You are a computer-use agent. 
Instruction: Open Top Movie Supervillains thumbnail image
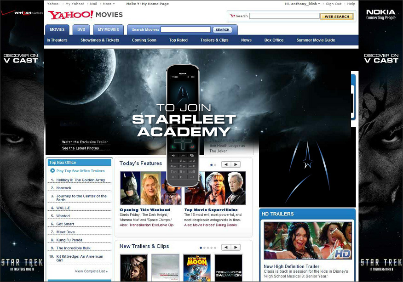pyautogui.click(x=215, y=188)
